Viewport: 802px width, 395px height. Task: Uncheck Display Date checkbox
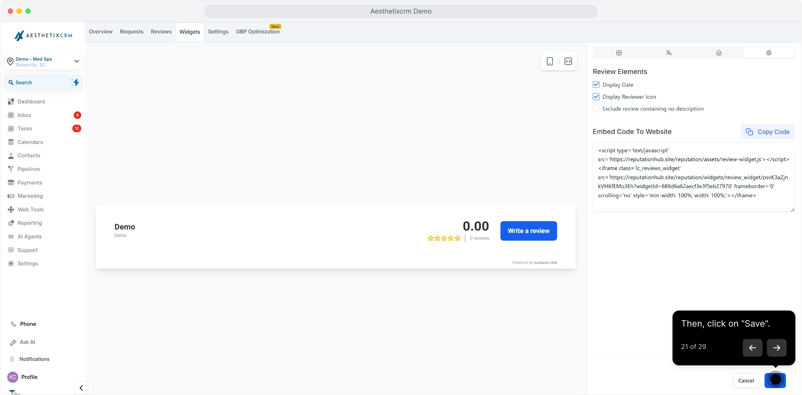pyautogui.click(x=596, y=84)
